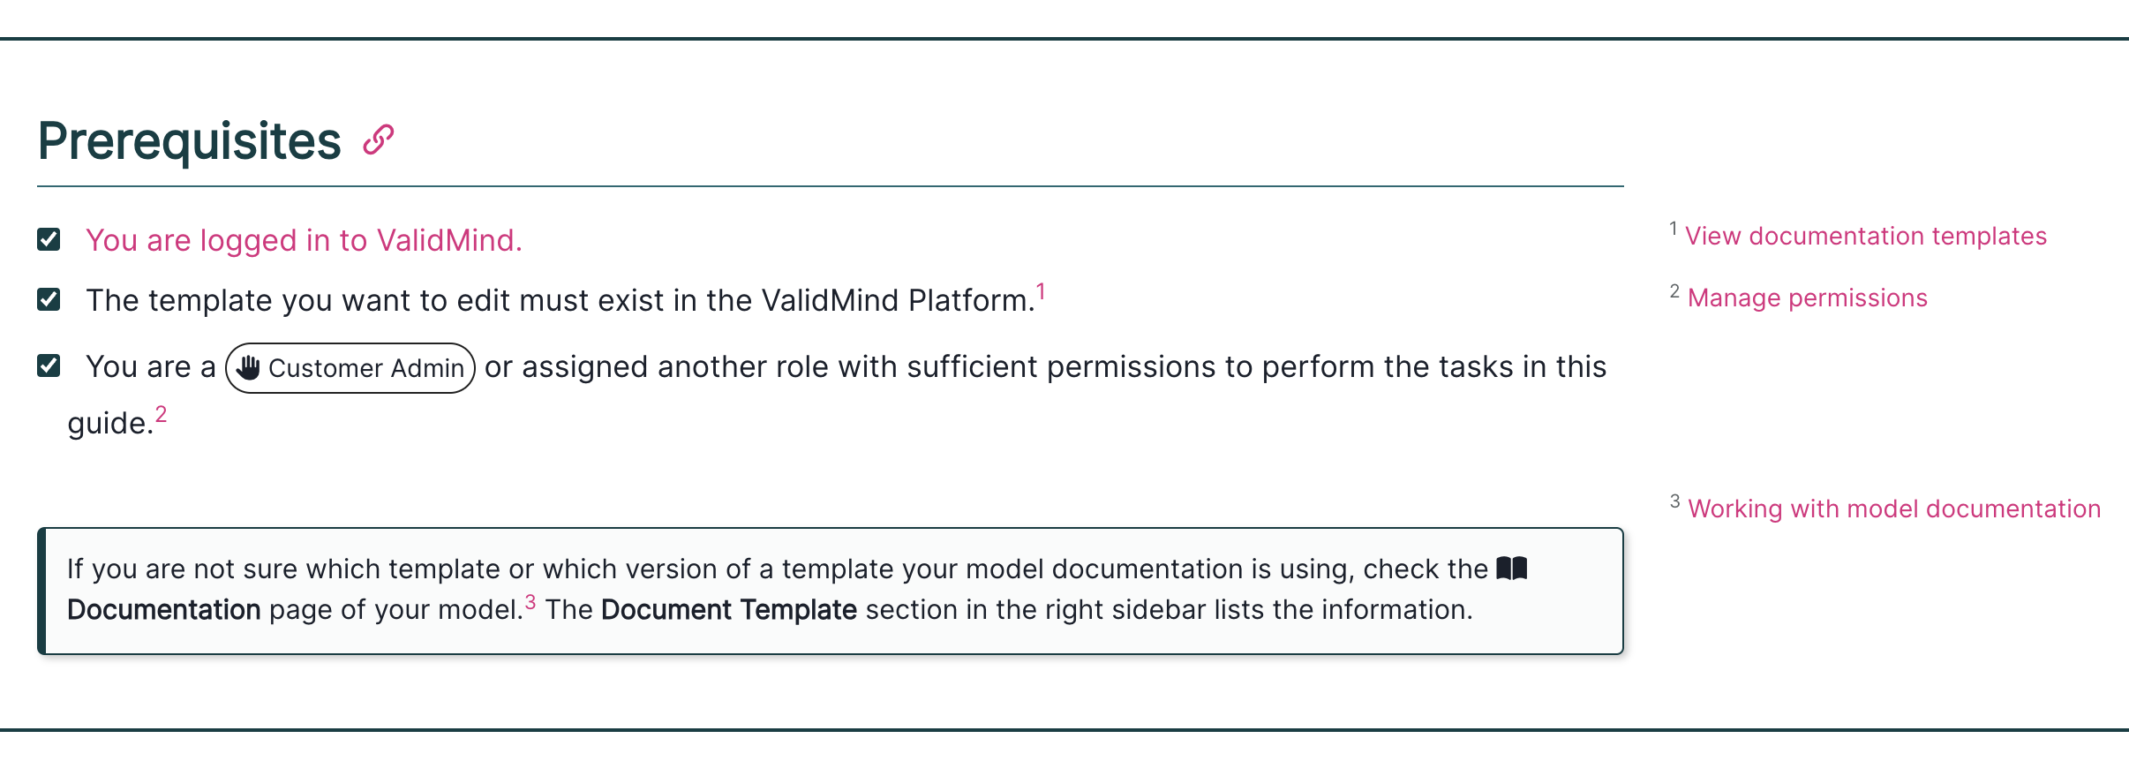Viewport: 2129px width, 761px height.
Task: Click footnote 3 superscript after "your model."
Action: click(530, 602)
